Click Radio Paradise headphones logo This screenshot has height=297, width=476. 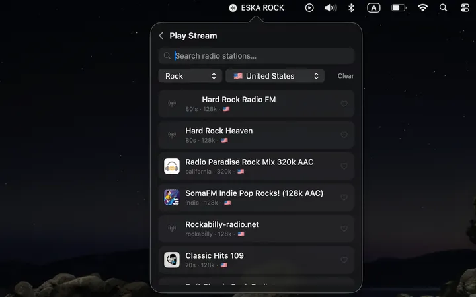(172, 166)
